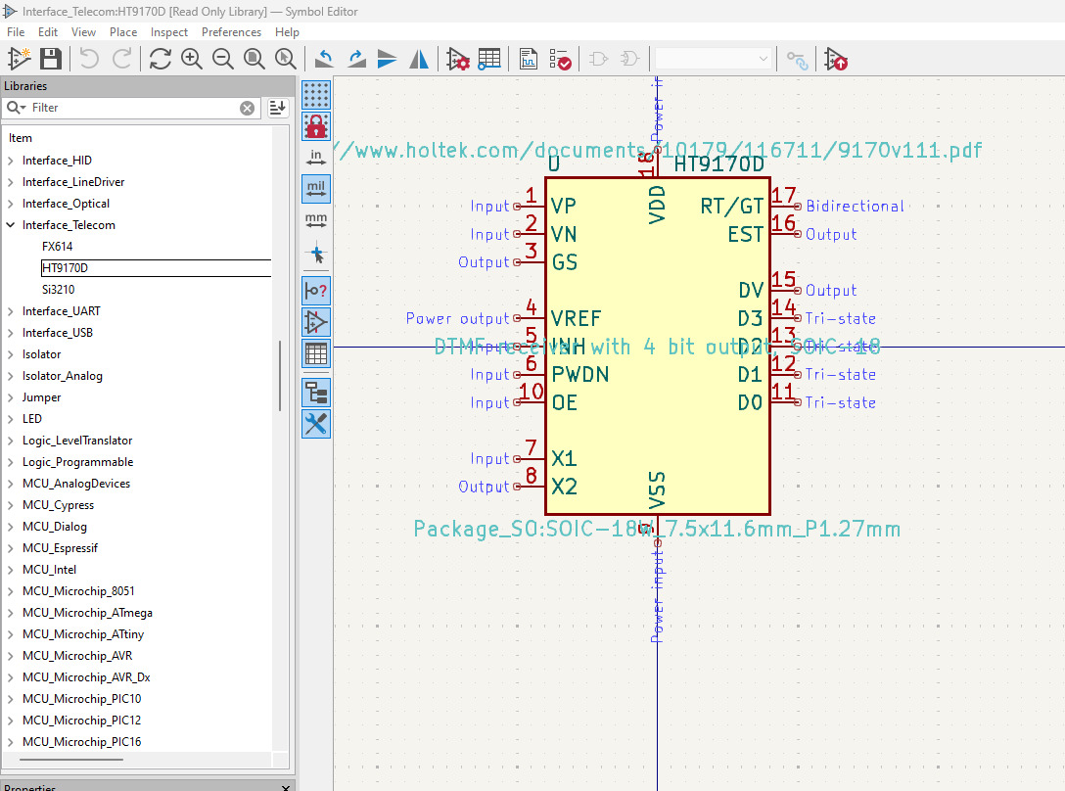Show the datasheet document icon
The image size is (1065, 791).
[529, 59]
